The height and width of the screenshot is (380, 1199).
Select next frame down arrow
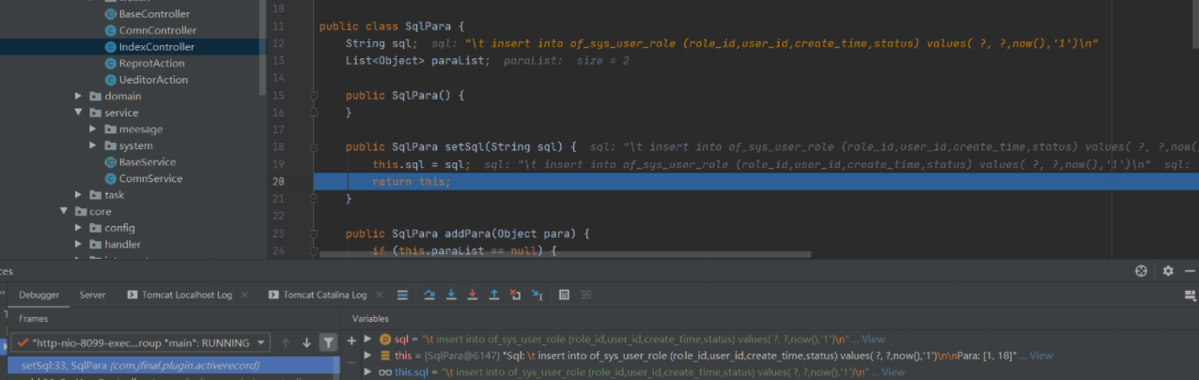(306, 342)
